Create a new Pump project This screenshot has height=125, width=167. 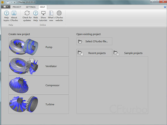click(39, 47)
